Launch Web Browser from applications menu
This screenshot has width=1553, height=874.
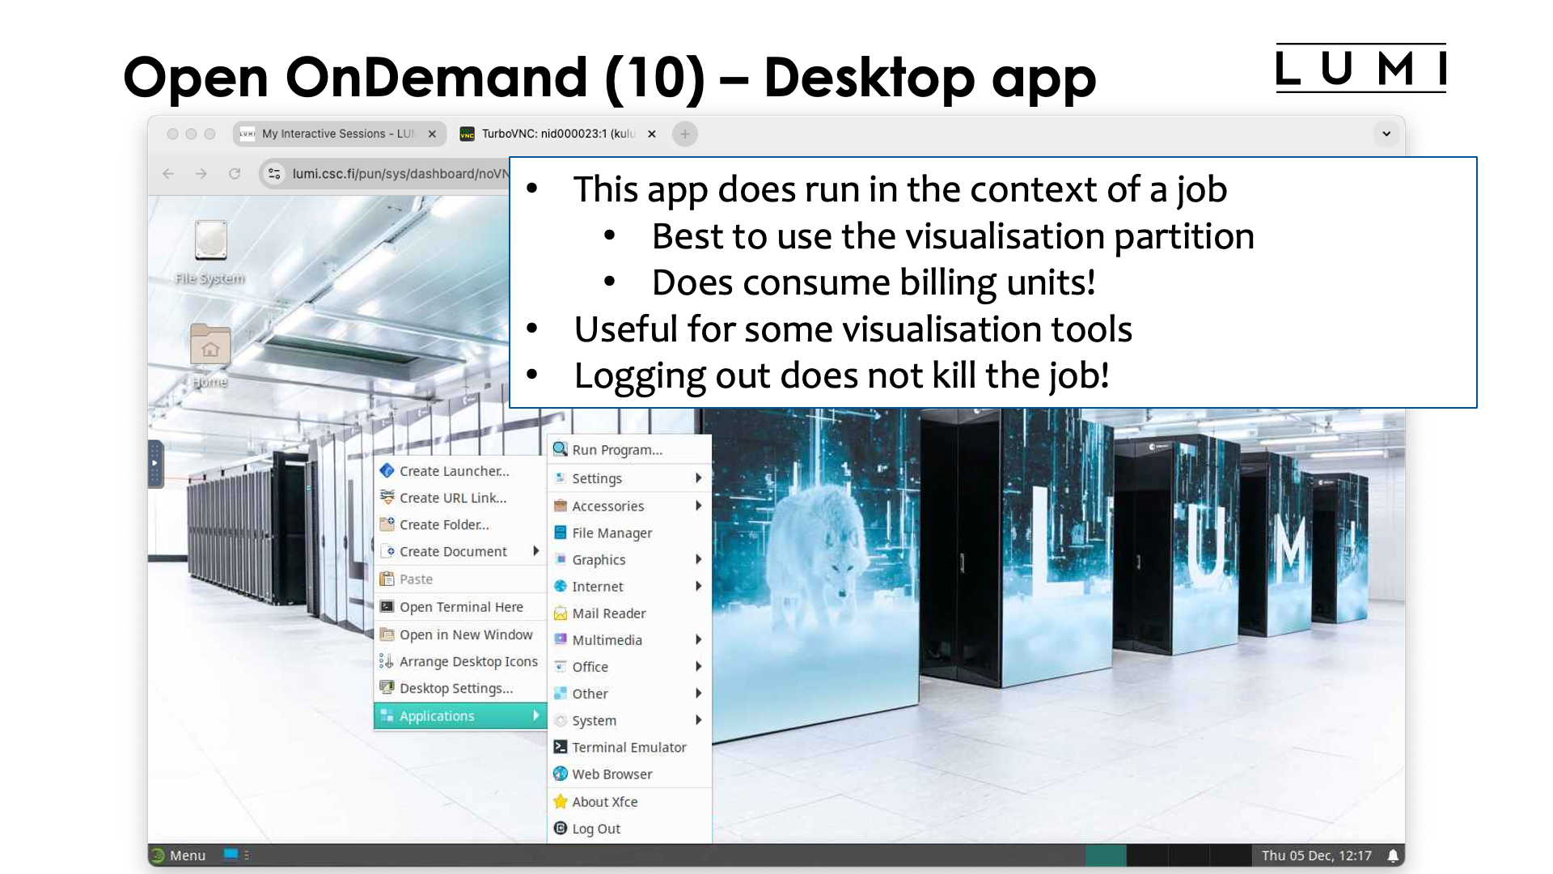[613, 774]
